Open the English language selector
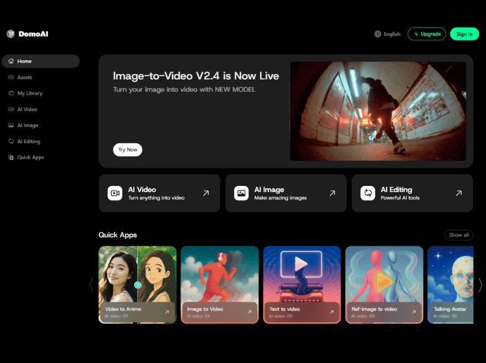The height and width of the screenshot is (363, 486). pyautogui.click(x=388, y=34)
